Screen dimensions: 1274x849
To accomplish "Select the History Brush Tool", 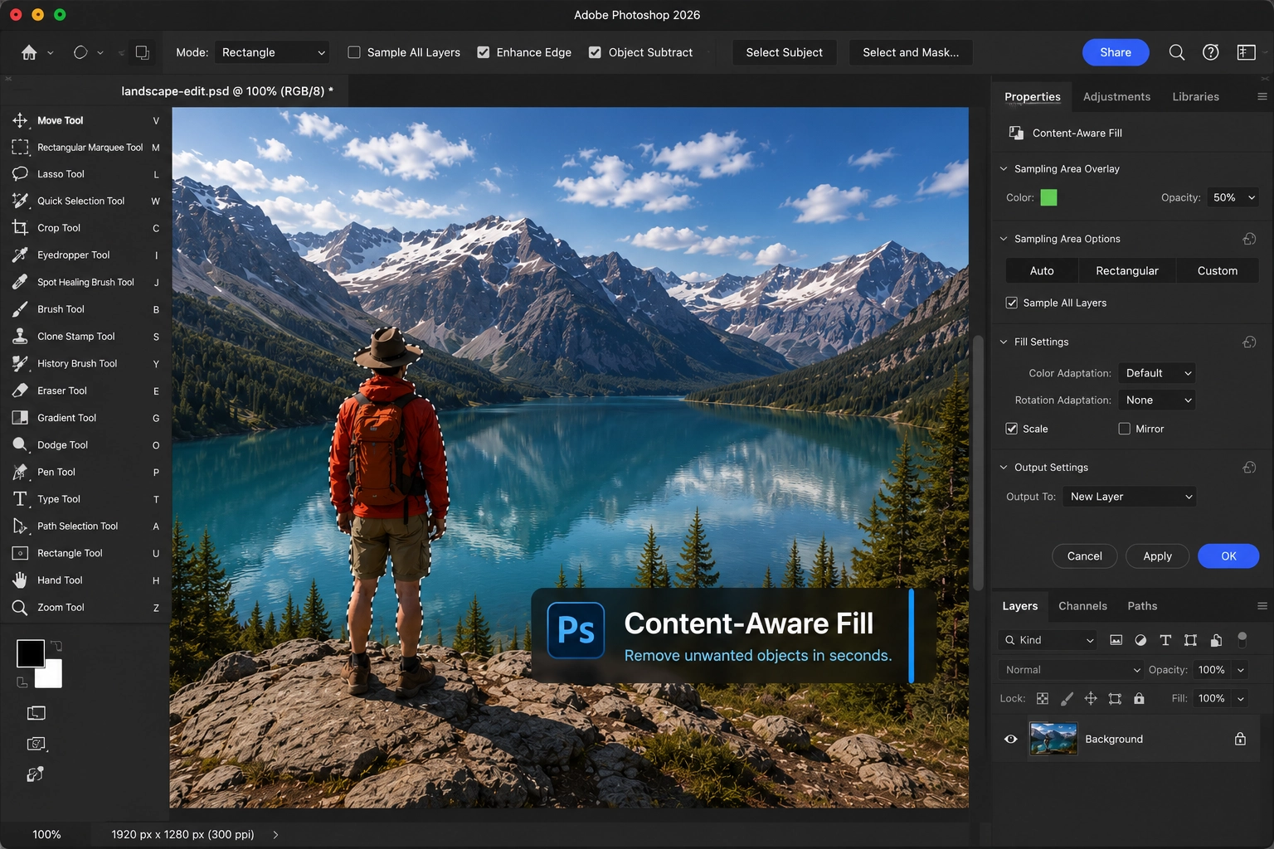I will click(85, 364).
